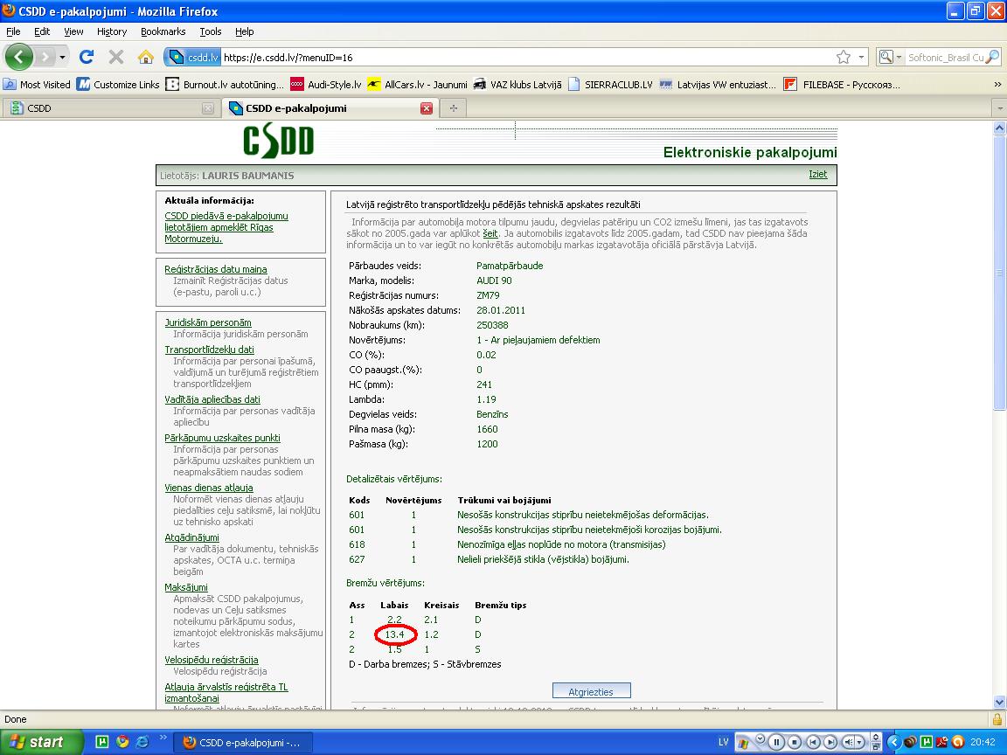The image size is (1007, 755).
Task: Click the Firefox back arrow button
Action: (19, 57)
